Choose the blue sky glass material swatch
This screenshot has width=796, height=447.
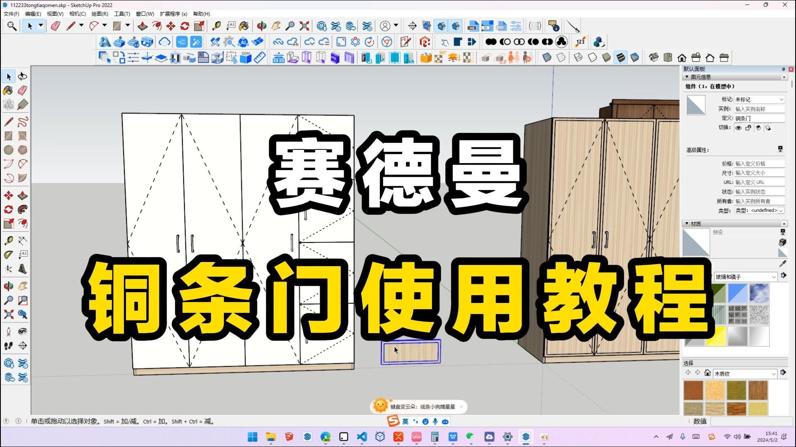[x=759, y=293]
